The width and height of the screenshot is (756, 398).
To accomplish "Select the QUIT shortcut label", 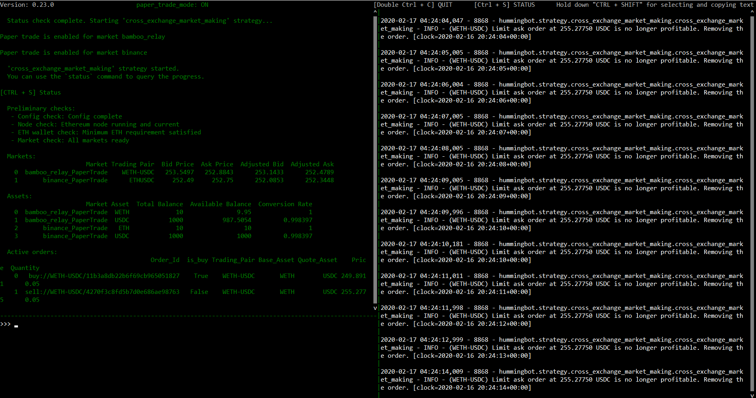I will [445, 5].
